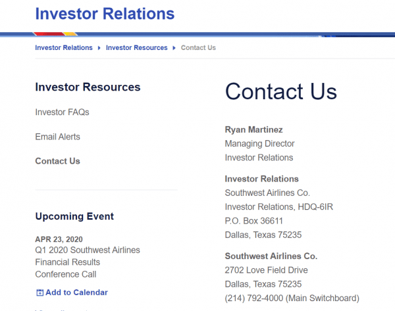Click the calendar icon beside Add to Calendar

click(x=39, y=293)
